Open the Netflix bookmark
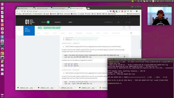This screenshot has width=174, height=98. pos(53,14)
